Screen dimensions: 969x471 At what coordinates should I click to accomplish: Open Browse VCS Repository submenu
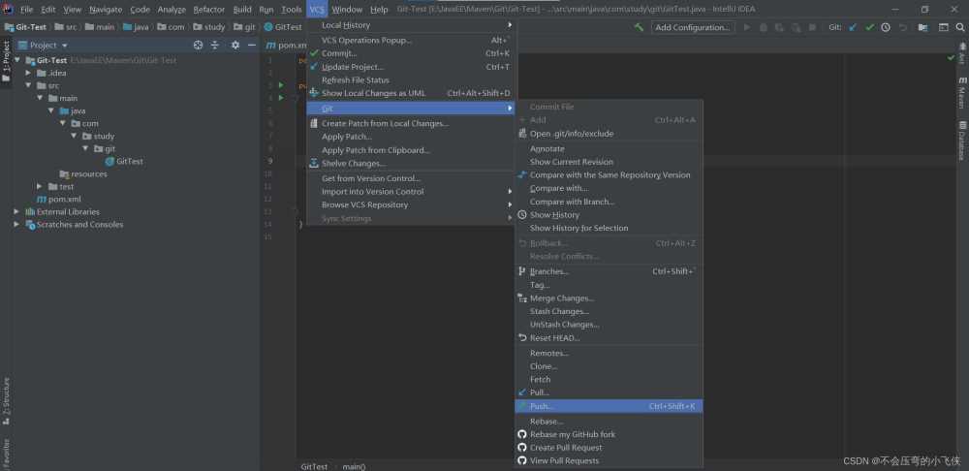coord(412,204)
